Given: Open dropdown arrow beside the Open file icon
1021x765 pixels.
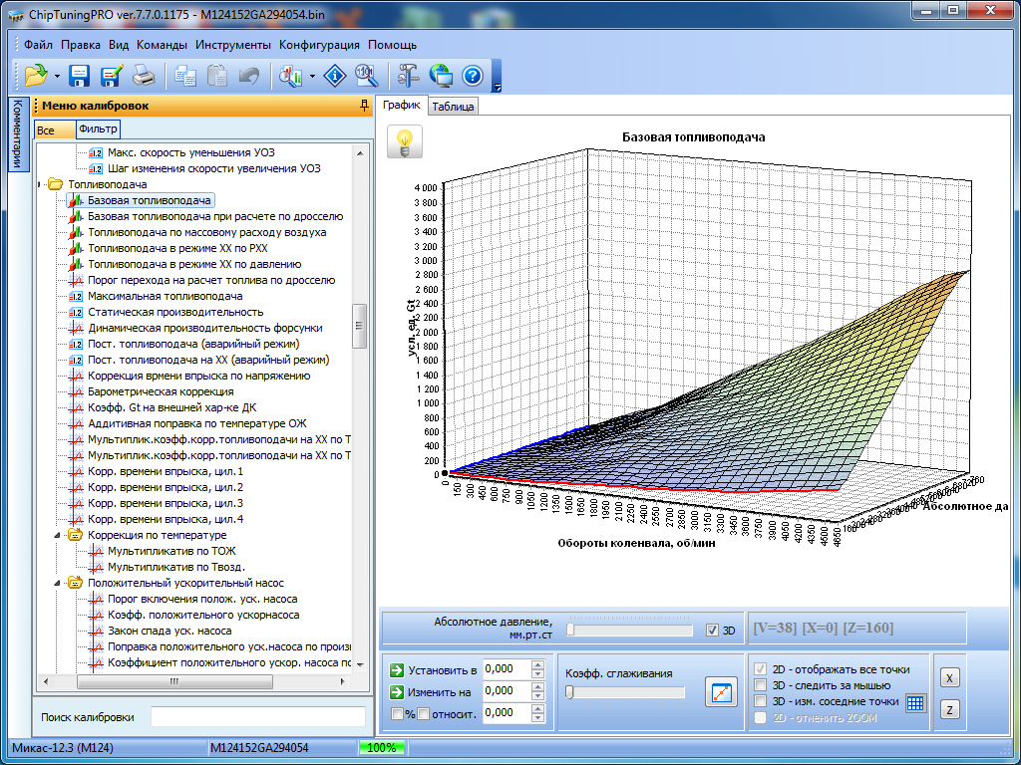Looking at the screenshot, I should [57, 77].
